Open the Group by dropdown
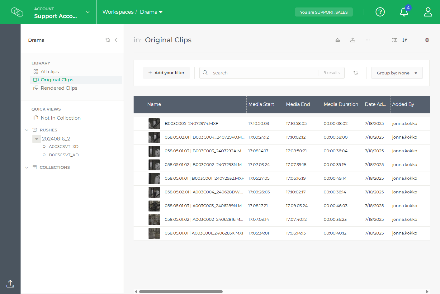Screen dimensions: 440x294 (x=397, y=73)
